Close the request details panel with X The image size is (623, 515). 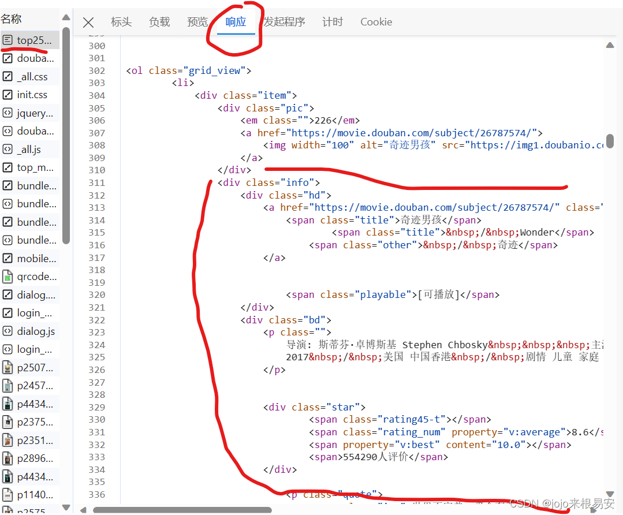tap(88, 23)
